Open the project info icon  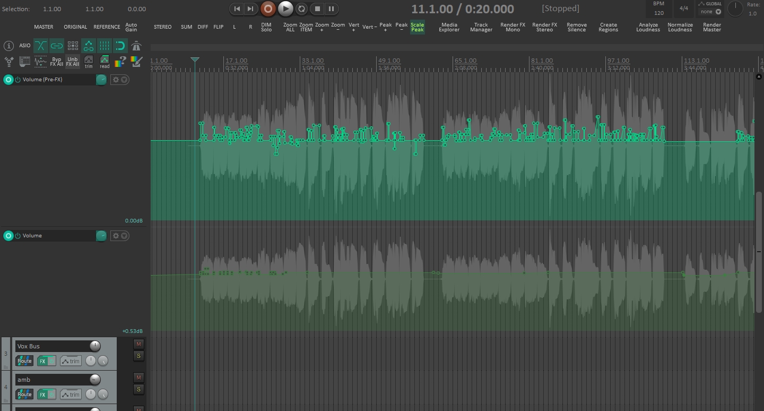[8, 46]
